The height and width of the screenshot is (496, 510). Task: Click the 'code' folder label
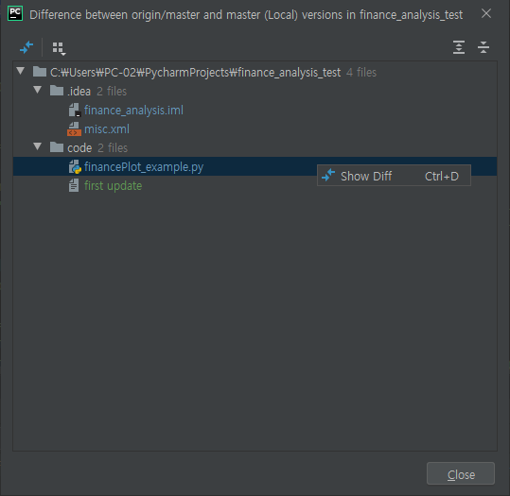79,147
